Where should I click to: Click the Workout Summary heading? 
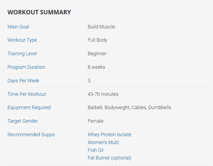pyautogui.click(x=39, y=12)
